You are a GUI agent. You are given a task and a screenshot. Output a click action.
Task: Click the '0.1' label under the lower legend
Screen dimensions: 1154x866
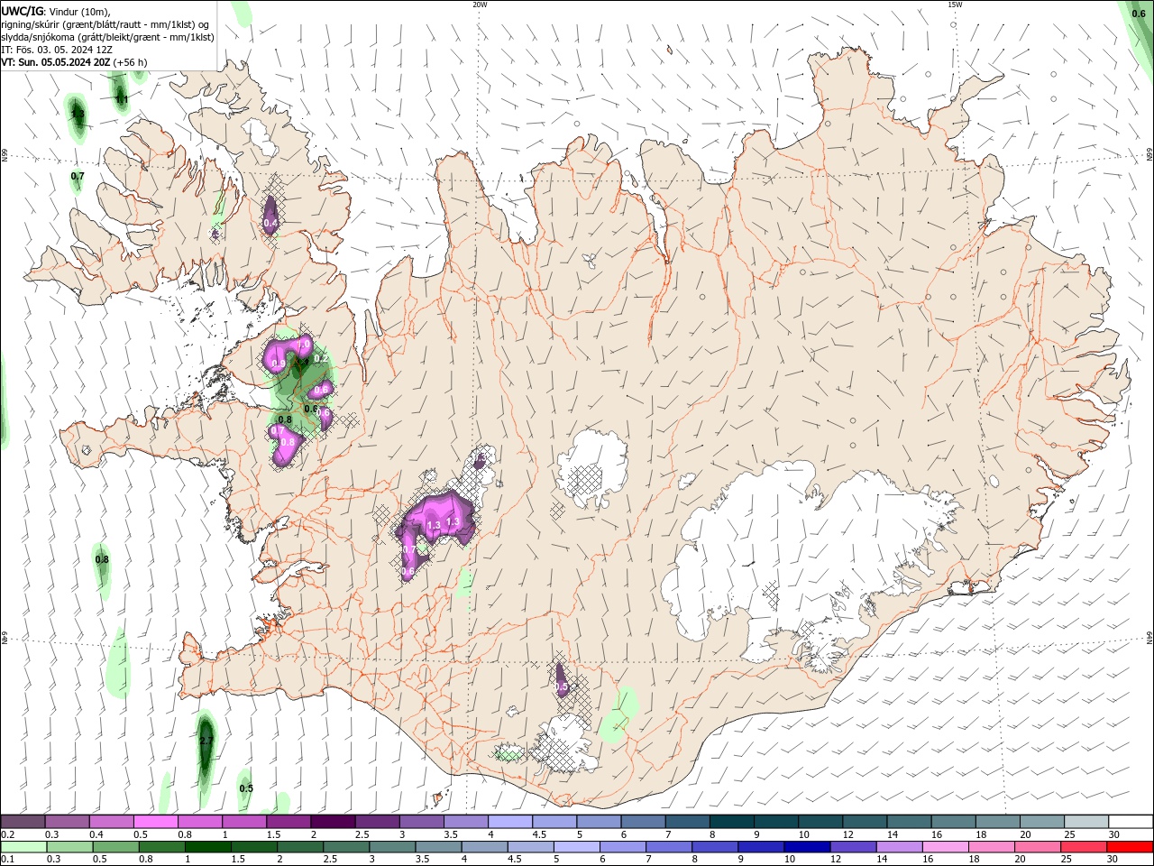tap(8, 860)
